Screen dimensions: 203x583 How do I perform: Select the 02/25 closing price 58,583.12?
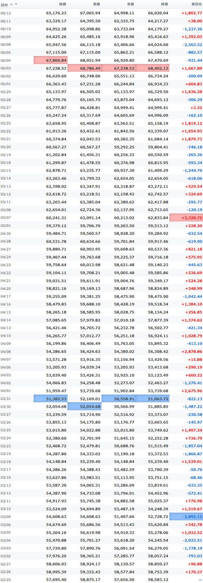point(158,581)
